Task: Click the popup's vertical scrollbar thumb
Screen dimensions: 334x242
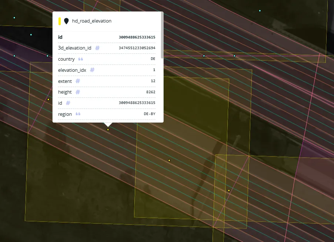Action: click(162, 35)
